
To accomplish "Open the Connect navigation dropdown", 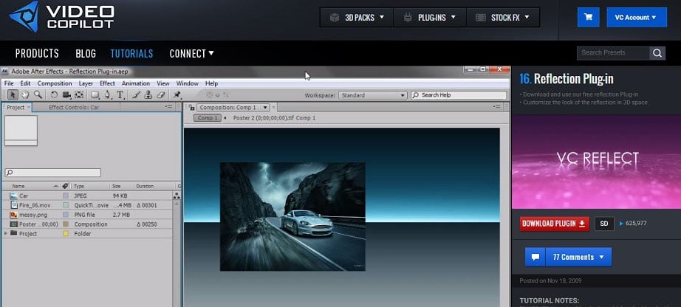I will point(191,53).
